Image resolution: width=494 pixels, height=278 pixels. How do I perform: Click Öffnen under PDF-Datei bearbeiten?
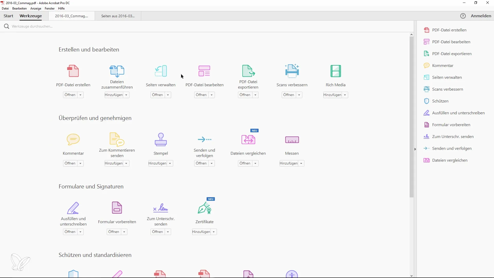coord(201,95)
